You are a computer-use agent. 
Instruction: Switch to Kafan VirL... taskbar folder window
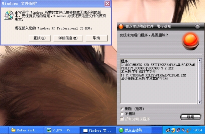(26, 130)
